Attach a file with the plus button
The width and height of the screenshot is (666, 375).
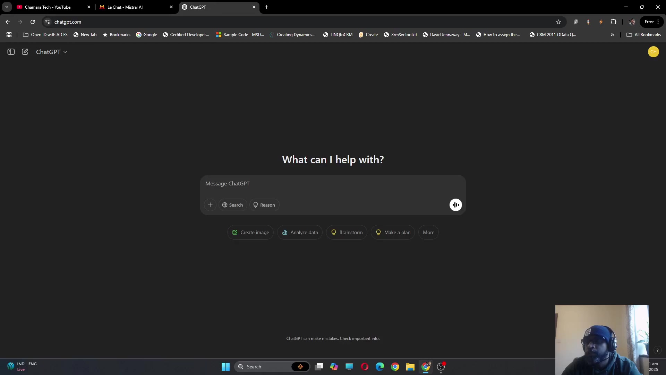point(210,205)
